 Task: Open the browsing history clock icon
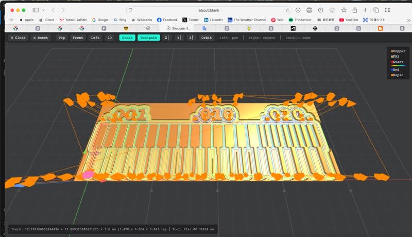point(321,10)
